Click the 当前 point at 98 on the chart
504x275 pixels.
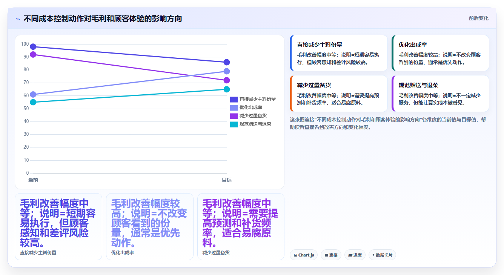tap(33, 47)
